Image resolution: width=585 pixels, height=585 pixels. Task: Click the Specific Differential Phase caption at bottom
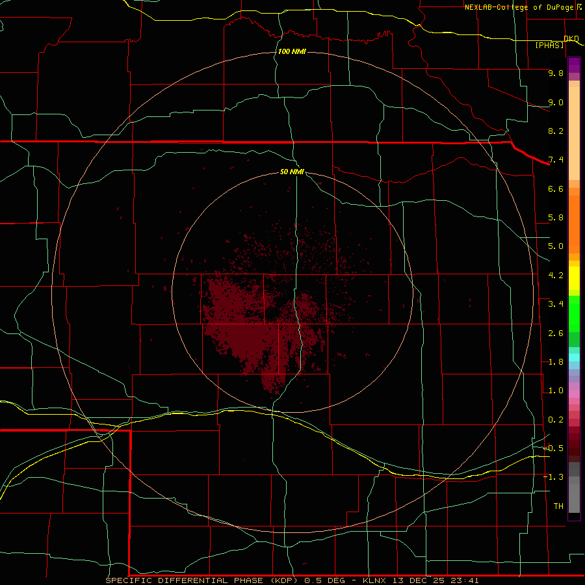point(292,580)
